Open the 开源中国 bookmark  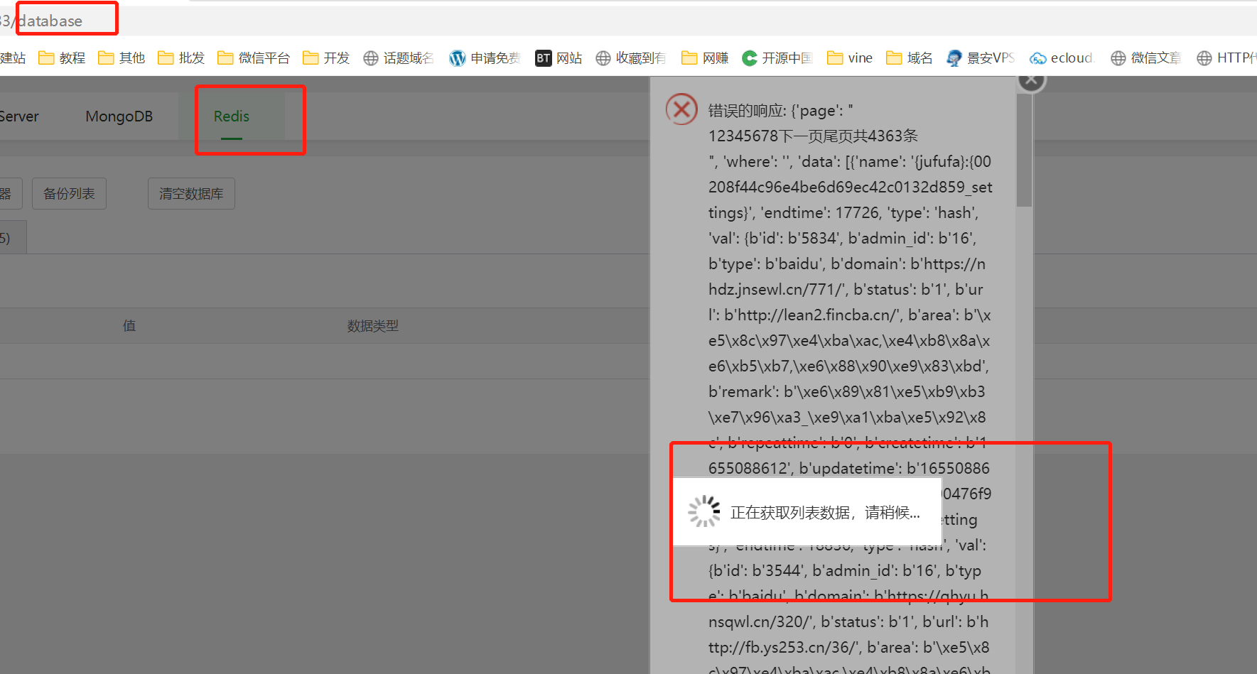[x=777, y=58]
